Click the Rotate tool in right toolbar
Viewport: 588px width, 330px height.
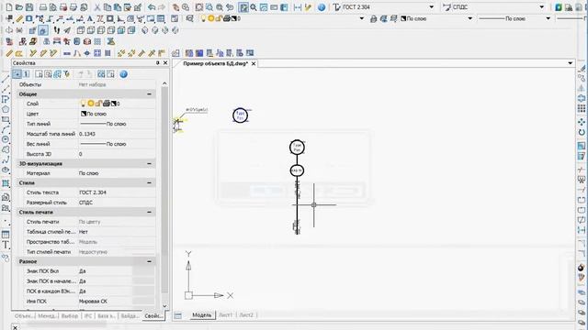click(x=582, y=132)
